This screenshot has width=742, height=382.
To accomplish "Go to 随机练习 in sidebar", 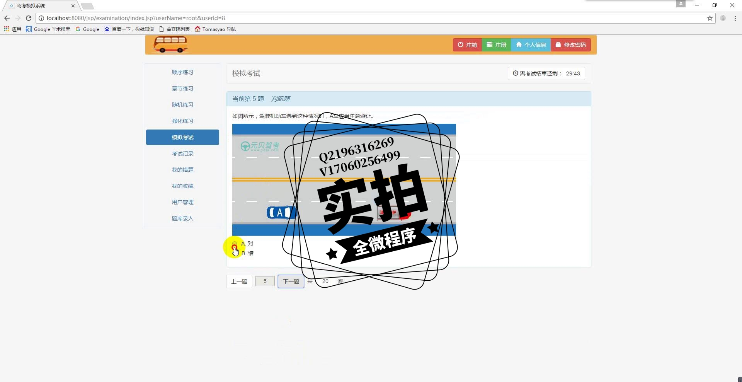I will coord(182,105).
